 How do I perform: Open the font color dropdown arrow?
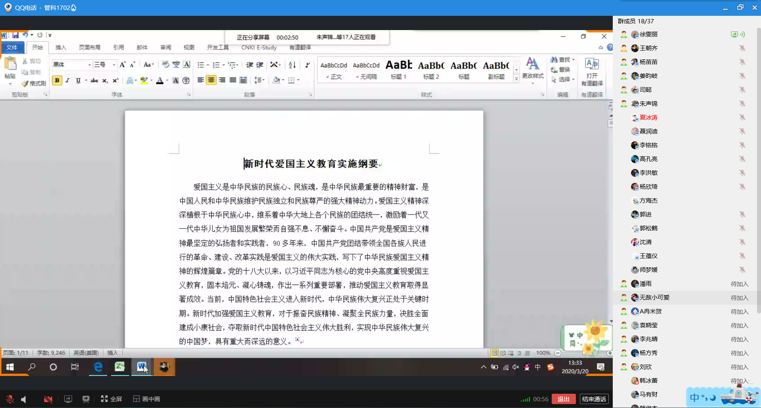tap(167, 80)
